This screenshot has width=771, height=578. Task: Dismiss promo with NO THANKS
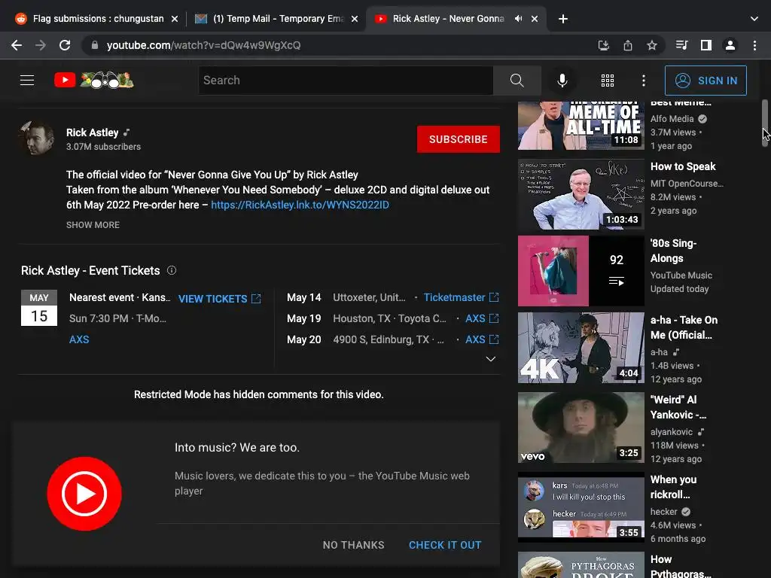click(354, 545)
